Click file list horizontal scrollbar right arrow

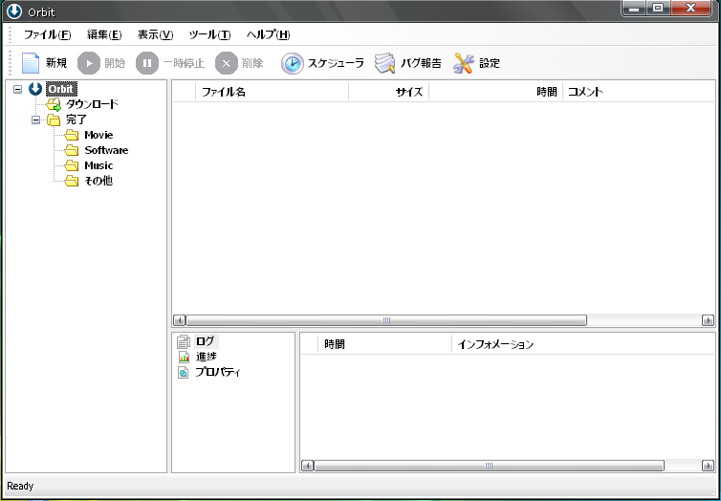click(x=708, y=320)
